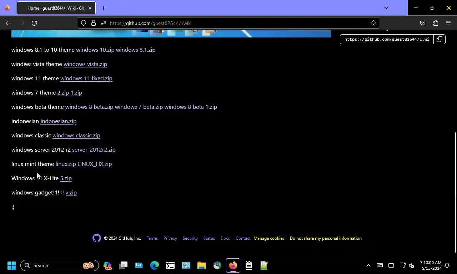Click taskbar Search box
Viewport: 457px width, 274px height.
click(x=60, y=265)
